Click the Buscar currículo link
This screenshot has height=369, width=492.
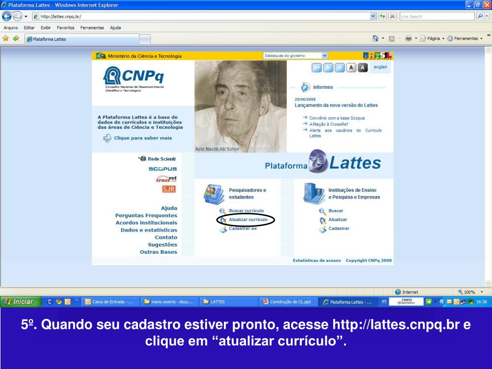[x=246, y=211]
